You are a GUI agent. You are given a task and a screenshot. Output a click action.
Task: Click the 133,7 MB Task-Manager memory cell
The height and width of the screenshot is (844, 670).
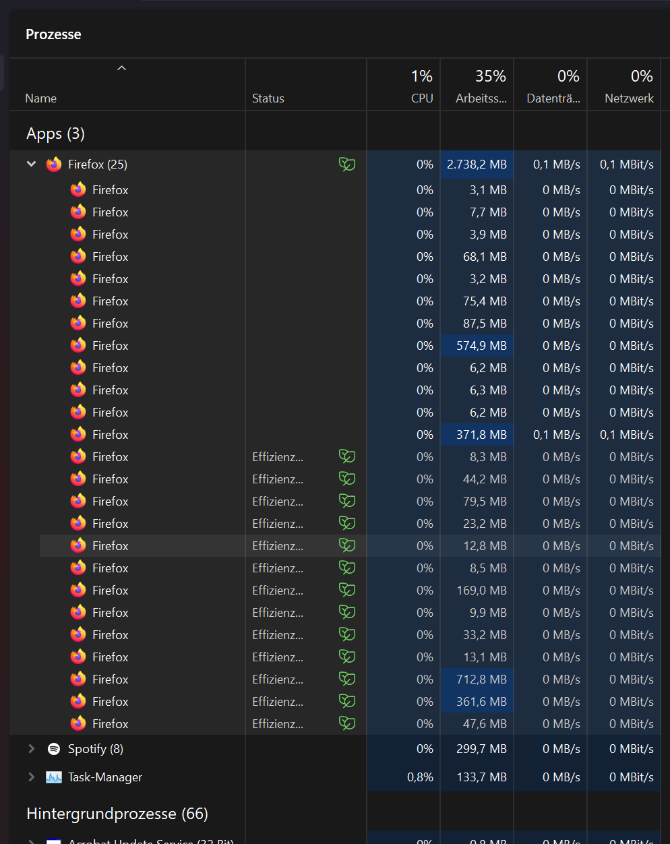pyautogui.click(x=477, y=777)
